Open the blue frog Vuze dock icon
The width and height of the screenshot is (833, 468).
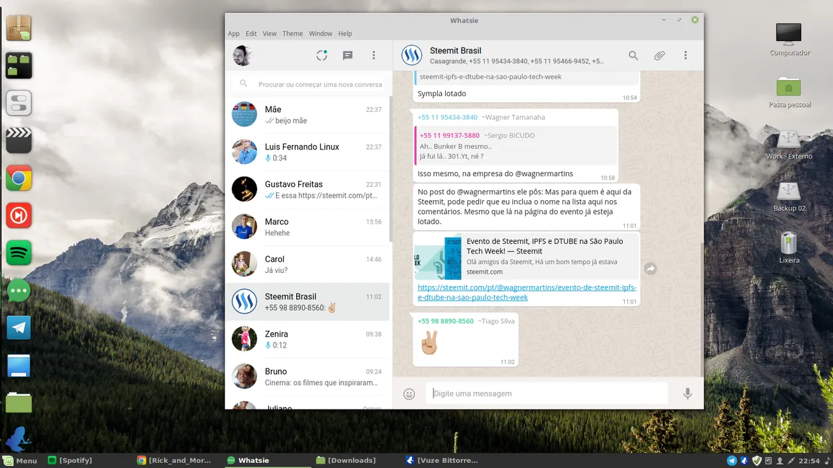click(18, 439)
